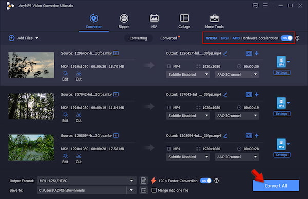
Task: Click the Save to path field
Action: [82, 190]
